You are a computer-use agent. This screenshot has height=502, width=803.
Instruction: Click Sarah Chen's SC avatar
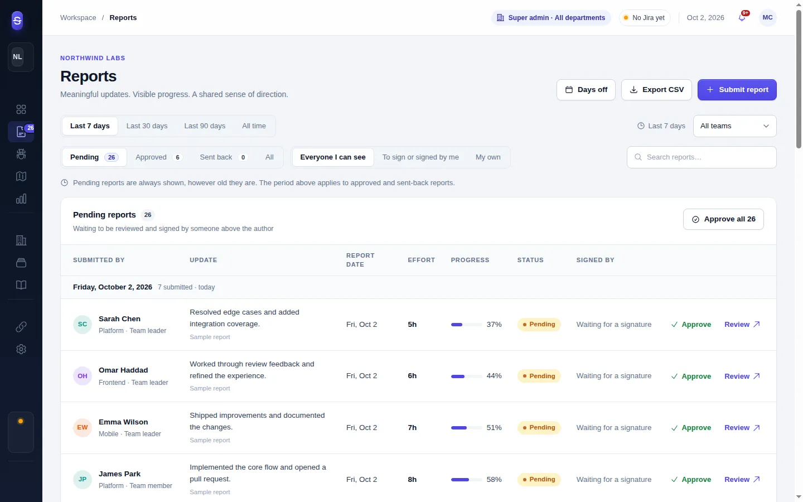pos(83,325)
